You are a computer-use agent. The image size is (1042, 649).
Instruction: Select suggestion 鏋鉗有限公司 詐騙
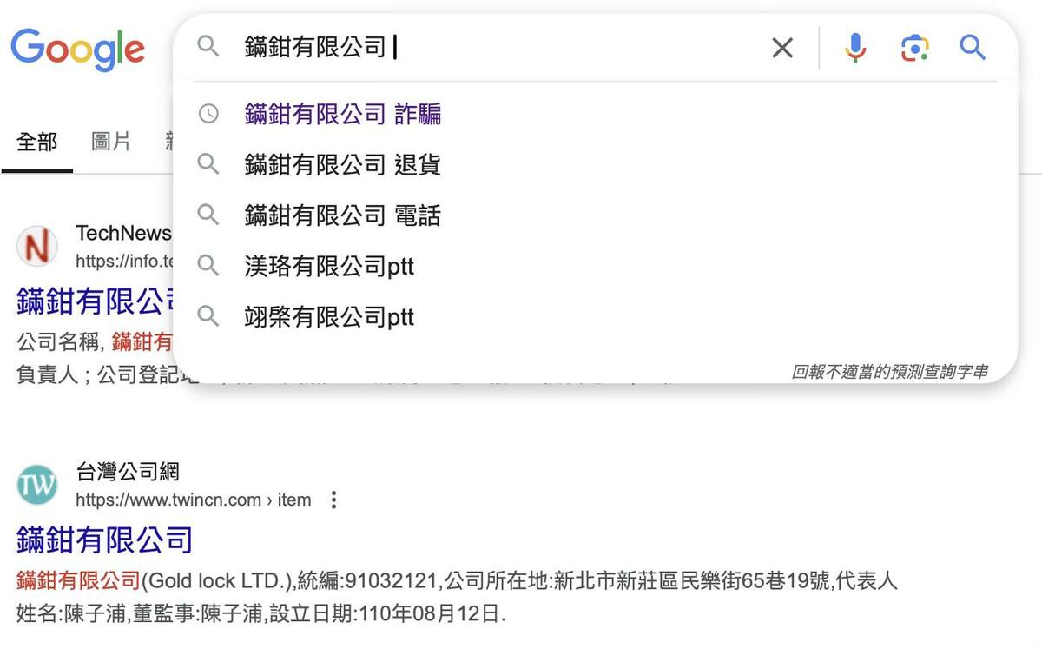(x=342, y=114)
